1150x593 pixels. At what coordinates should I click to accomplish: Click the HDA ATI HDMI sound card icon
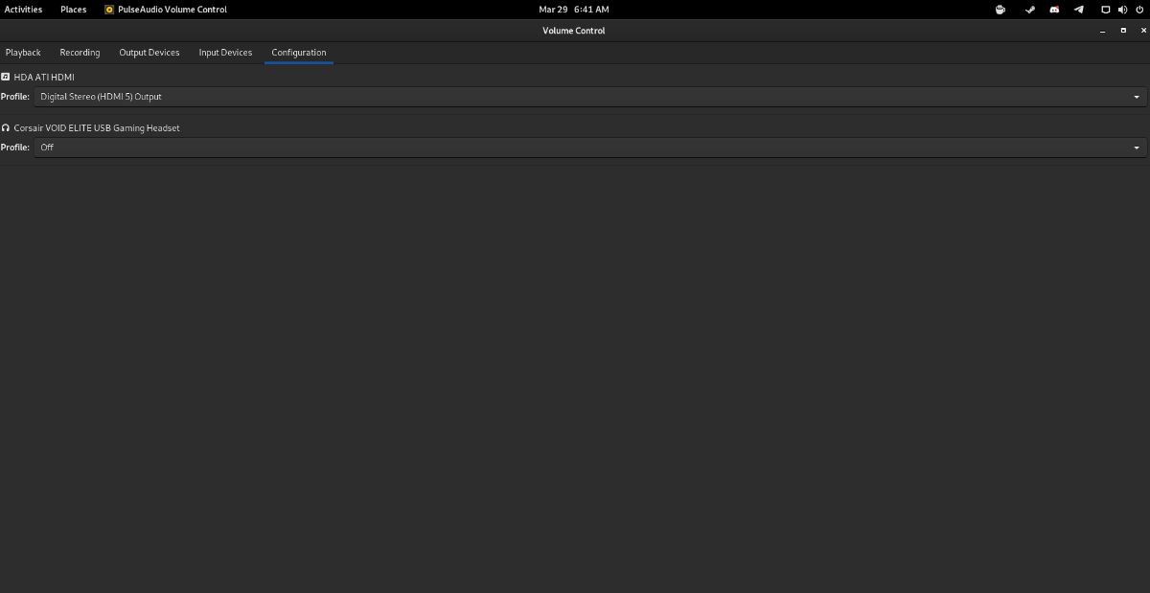[x=6, y=77]
